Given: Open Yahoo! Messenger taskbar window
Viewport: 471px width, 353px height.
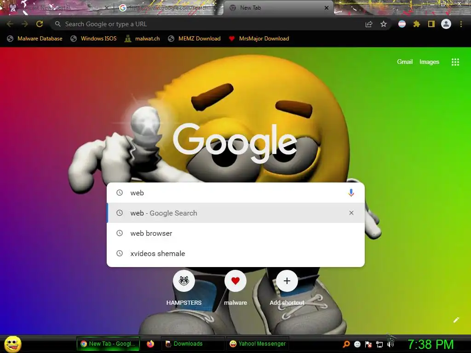Looking at the screenshot, I should click(258, 344).
